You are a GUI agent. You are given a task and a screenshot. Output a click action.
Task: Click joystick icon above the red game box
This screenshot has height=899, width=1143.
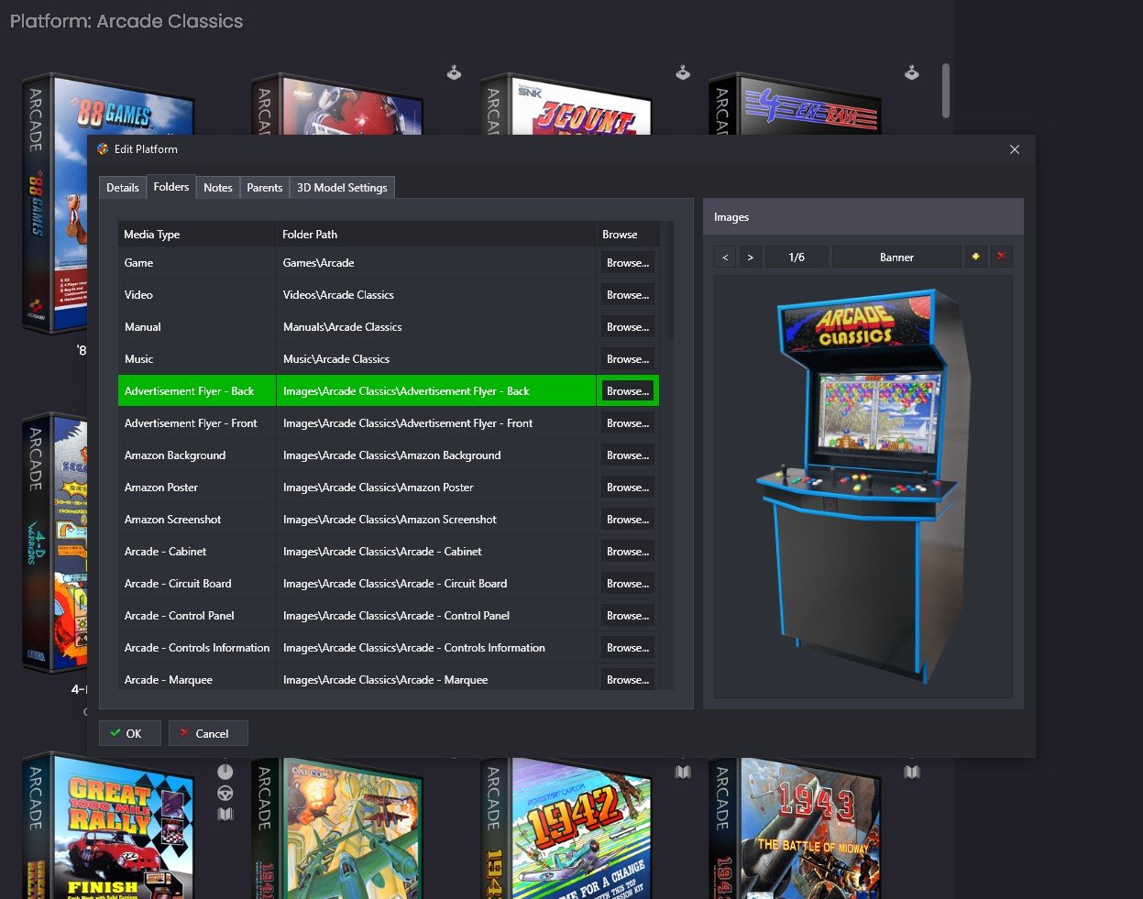click(x=454, y=72)
